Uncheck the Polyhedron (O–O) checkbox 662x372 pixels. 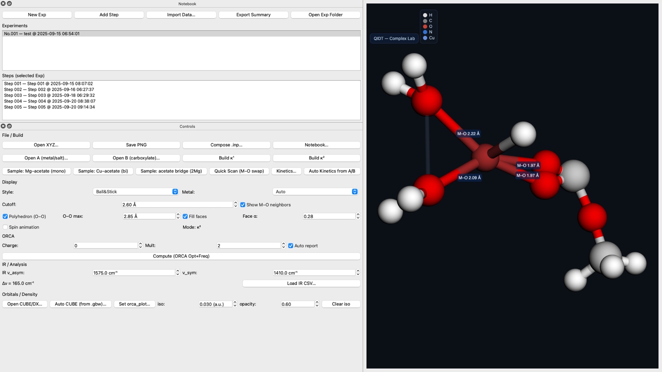click(5, 217)
